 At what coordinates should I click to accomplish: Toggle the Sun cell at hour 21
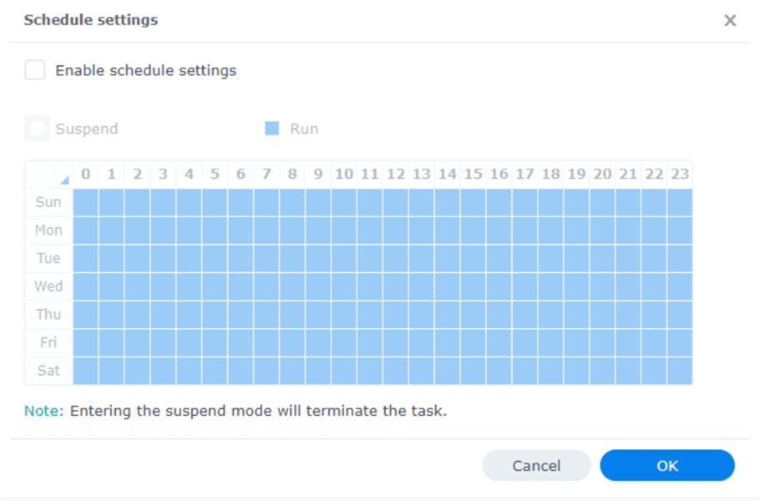pos(628,202)
